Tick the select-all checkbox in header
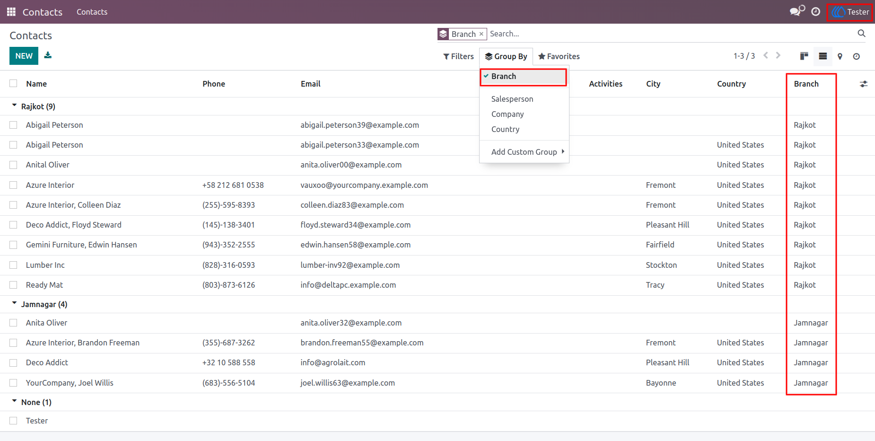The image size is (875, 441). (13, 83)
